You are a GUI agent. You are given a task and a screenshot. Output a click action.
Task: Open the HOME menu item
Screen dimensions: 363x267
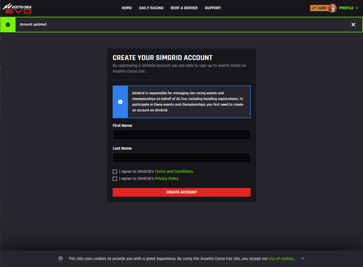coord(127,8)
